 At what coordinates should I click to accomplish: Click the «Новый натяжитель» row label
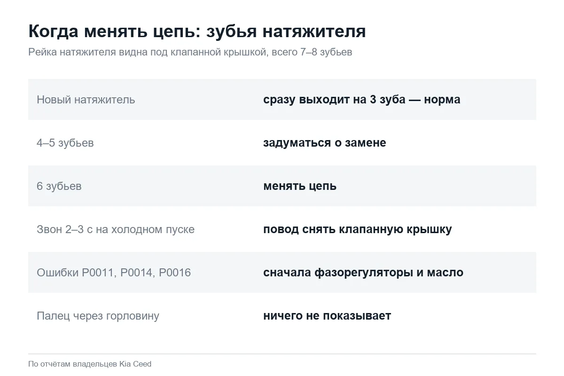[86, 100]
